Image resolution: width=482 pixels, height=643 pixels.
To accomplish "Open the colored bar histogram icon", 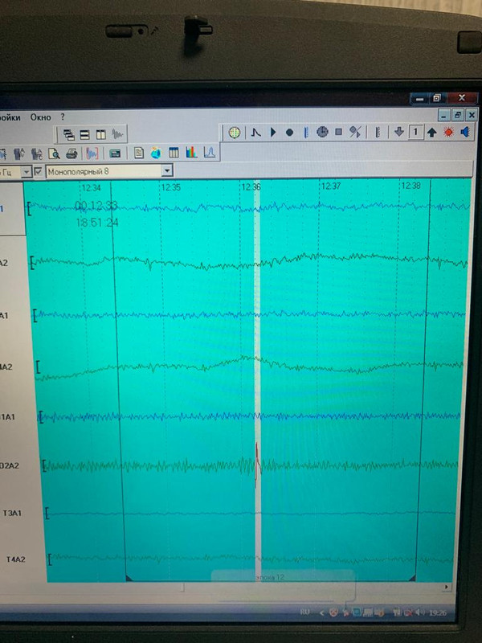I will pos(191,153).
